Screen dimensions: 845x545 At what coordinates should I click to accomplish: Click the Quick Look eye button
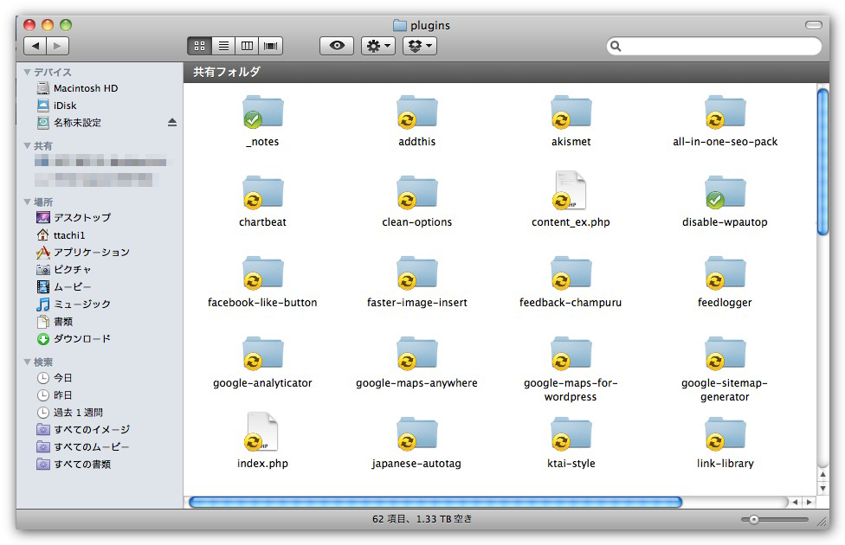point(336,46)
